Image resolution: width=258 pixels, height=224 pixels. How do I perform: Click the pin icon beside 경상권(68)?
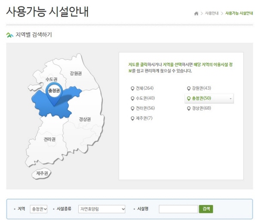pos(189,109)
